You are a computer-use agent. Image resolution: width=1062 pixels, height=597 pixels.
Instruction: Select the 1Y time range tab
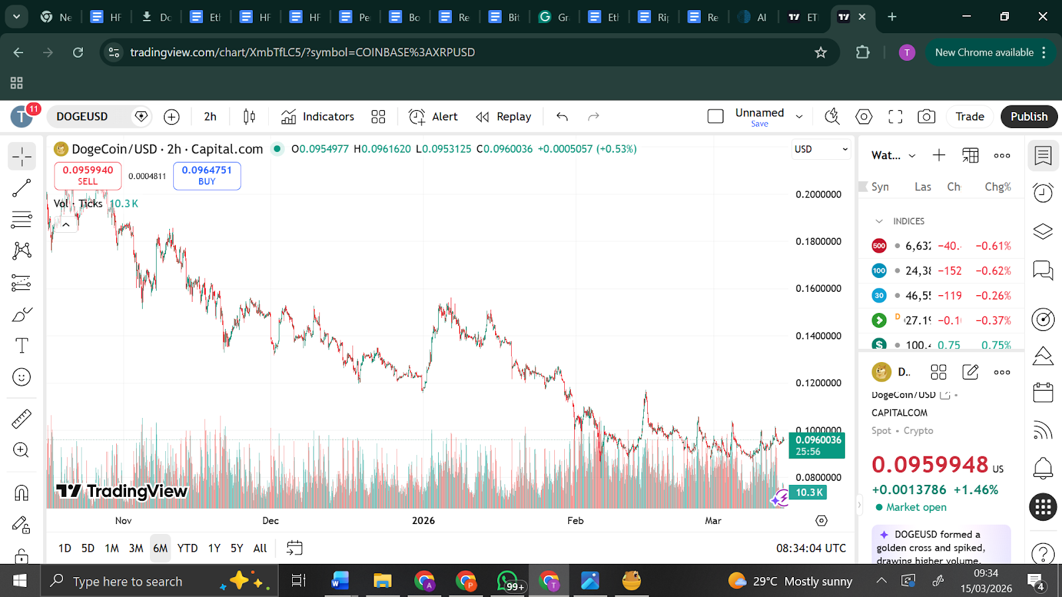214,548
